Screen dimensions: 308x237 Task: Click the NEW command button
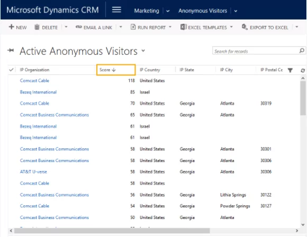(x=17, y=27)
